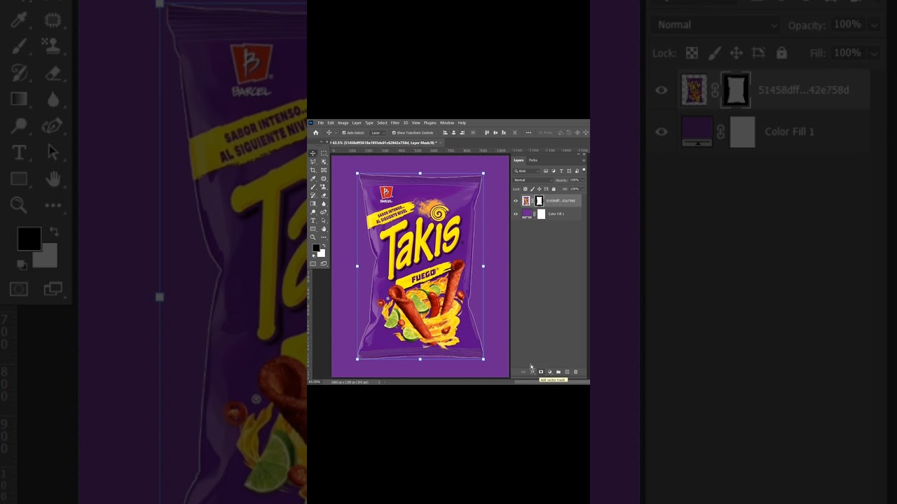Viewport: 897px width, 504px height.
Task: Hide the Color Fill 1 layer
Action: 516,214
